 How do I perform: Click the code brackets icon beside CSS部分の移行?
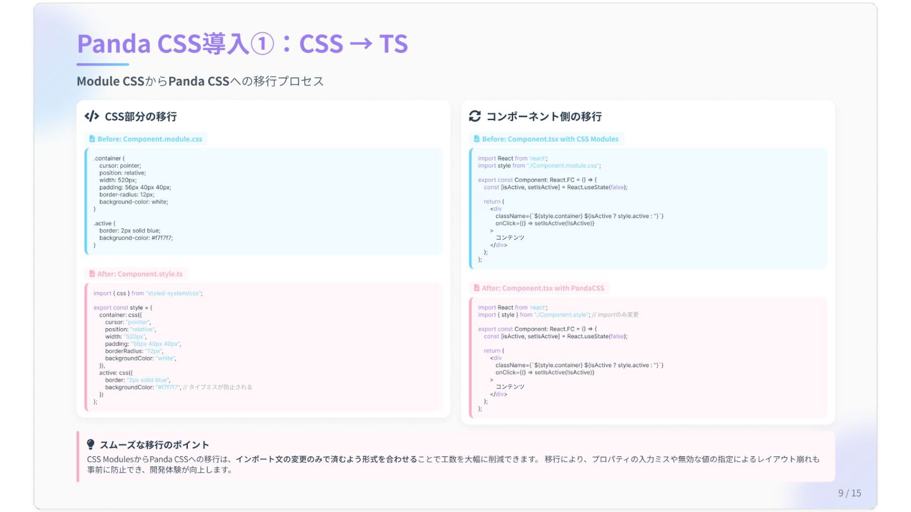[x=92, y=116]
